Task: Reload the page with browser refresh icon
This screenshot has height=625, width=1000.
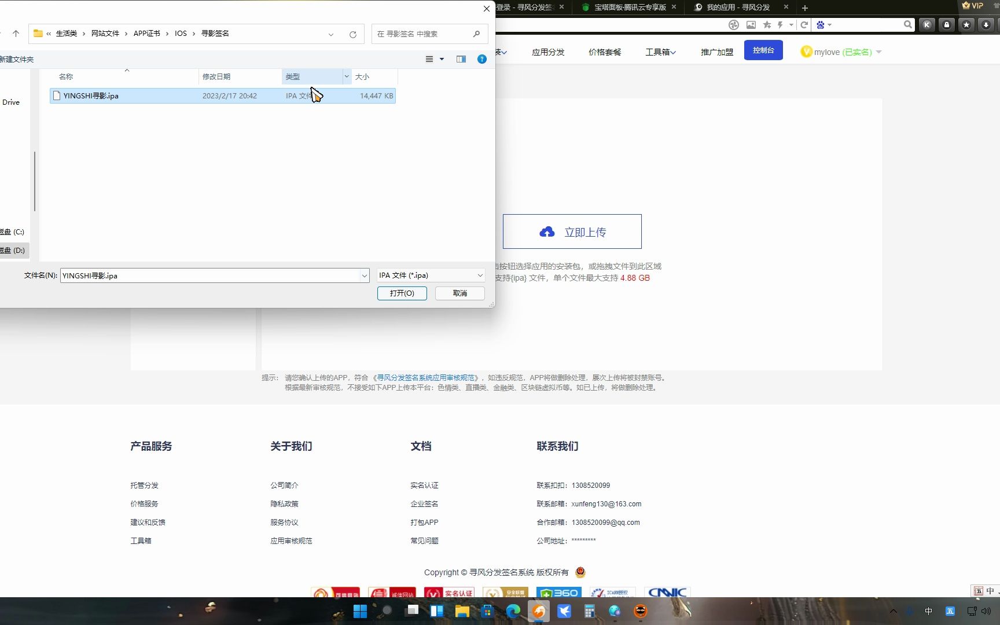Action: coord(804,25)
